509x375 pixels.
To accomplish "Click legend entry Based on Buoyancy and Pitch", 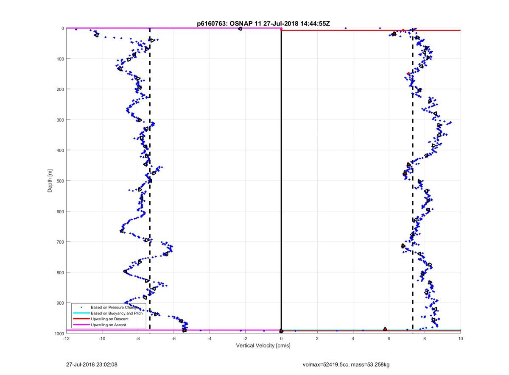I will [117, 313].
